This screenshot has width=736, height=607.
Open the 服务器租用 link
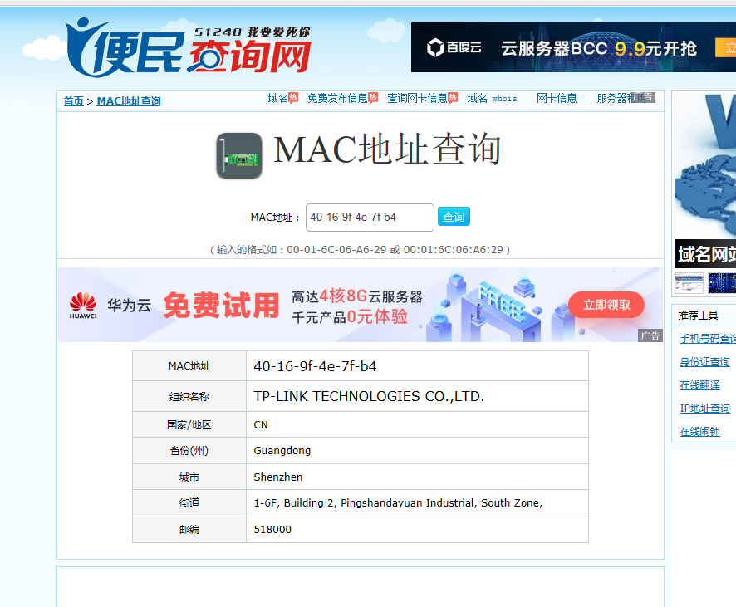pos(621,98)
